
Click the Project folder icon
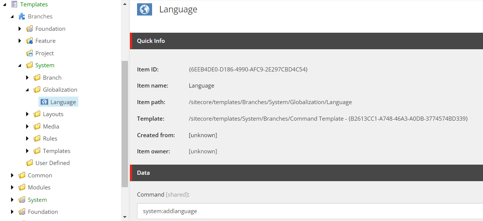point(29,53)
